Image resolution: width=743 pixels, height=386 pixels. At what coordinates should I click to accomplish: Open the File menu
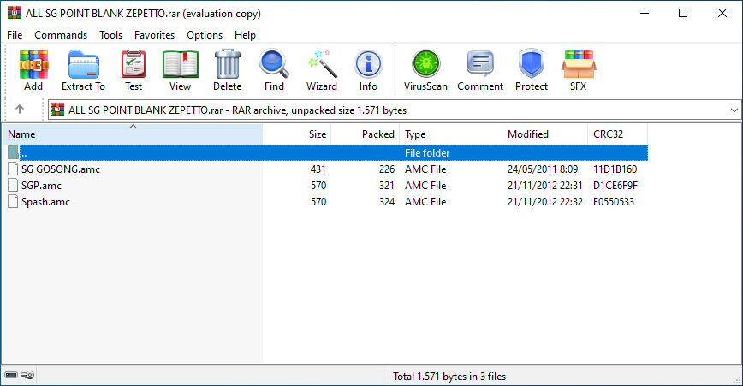point(15,34)
